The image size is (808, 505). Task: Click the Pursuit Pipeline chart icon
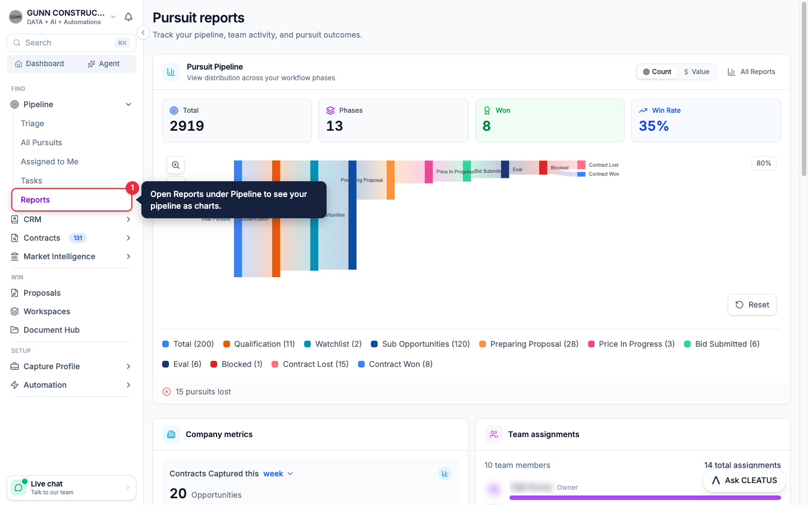[171, 72]
